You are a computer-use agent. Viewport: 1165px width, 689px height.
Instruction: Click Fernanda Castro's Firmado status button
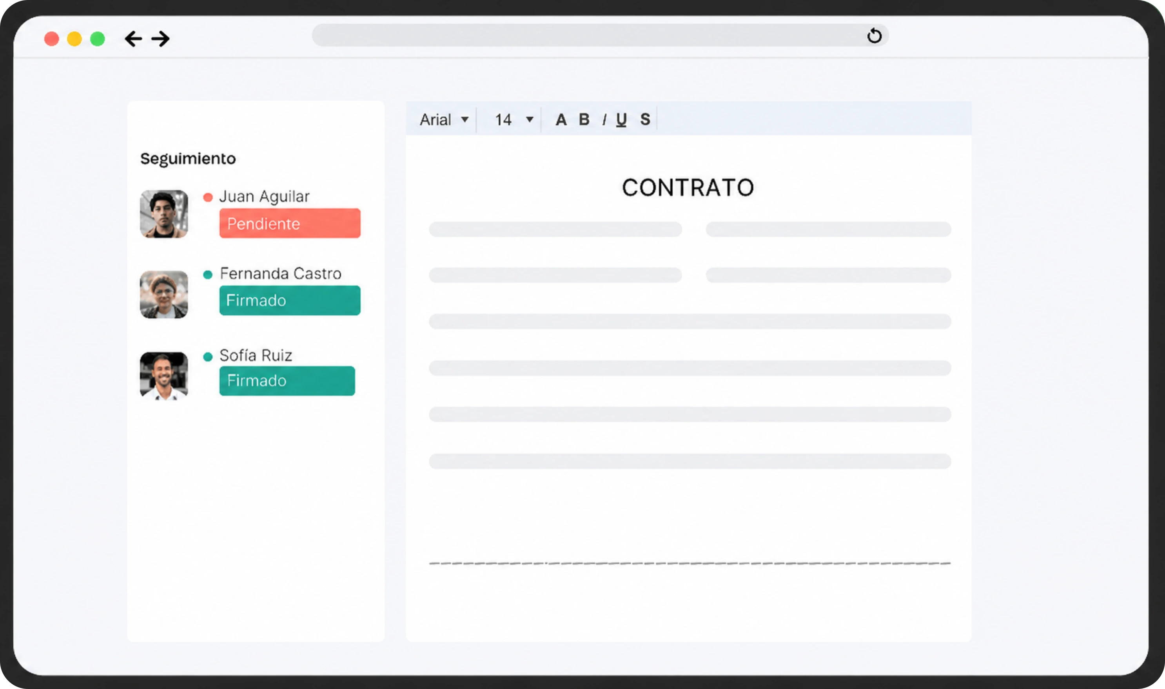290,300
